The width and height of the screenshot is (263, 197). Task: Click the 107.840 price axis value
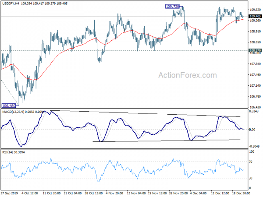tap(256, 64)
